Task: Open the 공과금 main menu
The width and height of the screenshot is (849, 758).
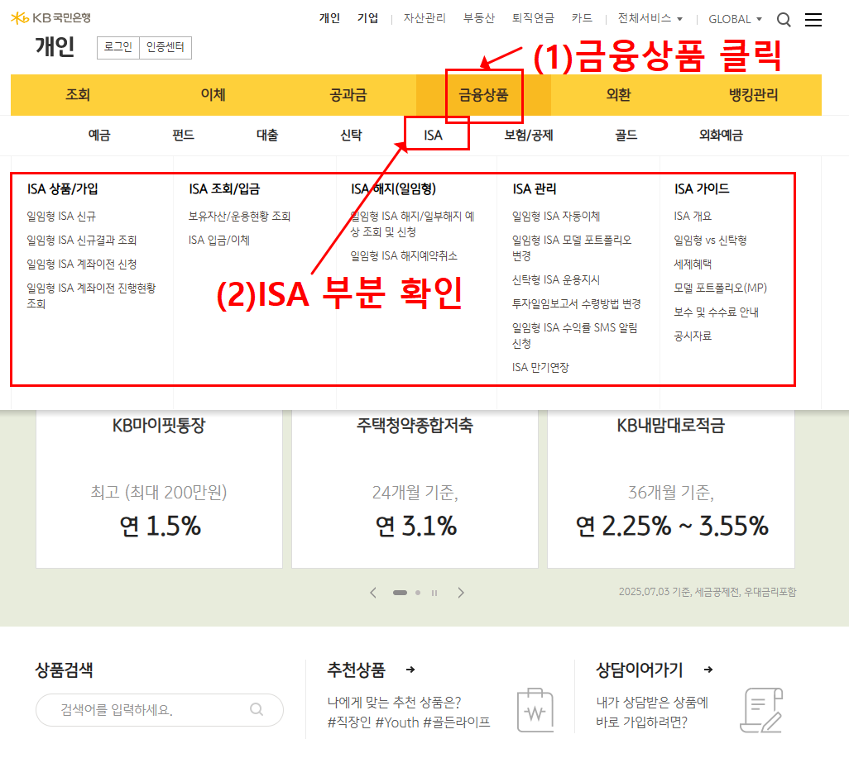Action: [x=348, y=95]
